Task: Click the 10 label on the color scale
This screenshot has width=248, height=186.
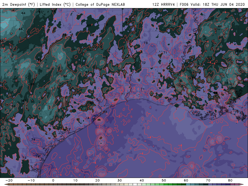Action: pos(75,180)
